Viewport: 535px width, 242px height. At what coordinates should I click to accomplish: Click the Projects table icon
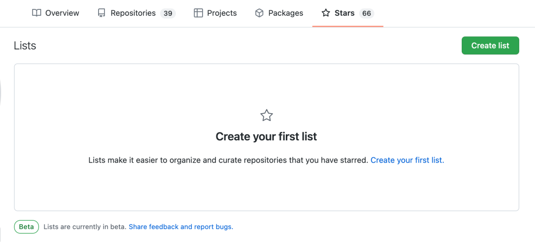click(x=198, y=13)
